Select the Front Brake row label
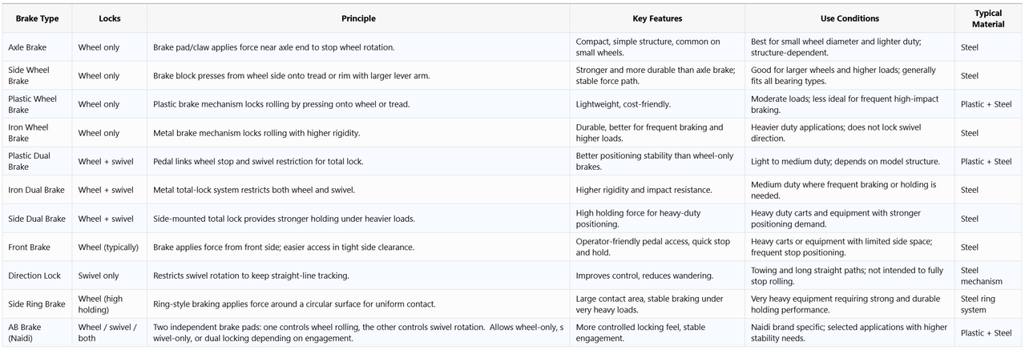The image size is (1025, 350). click(37, 247)
